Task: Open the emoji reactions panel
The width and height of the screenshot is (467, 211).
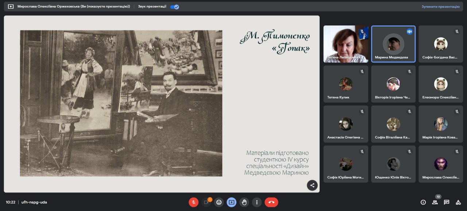Action: pos(219,202)
